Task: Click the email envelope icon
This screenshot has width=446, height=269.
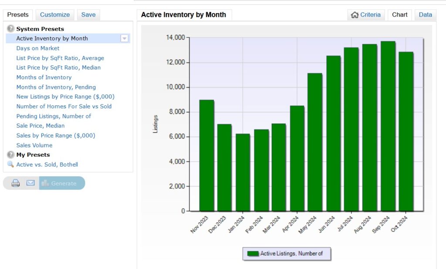Action: click(30, 183)
